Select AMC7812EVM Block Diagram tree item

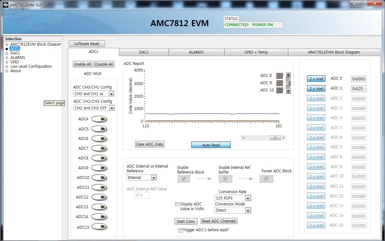(36, 44)
